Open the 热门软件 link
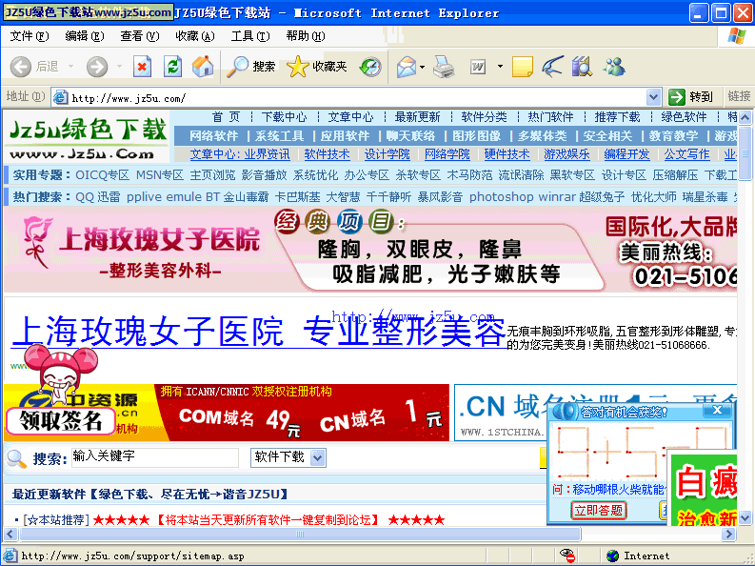755x566 pixels. pos(550,117)
